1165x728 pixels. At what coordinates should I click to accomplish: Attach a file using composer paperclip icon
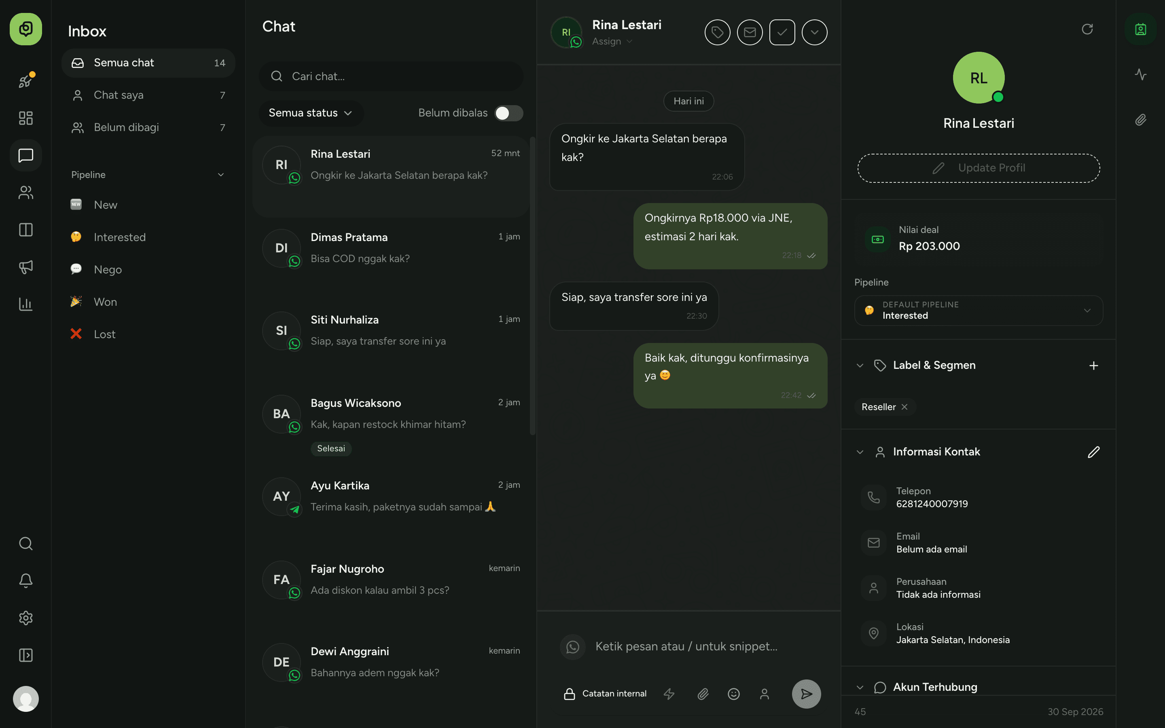coord(703,694)
